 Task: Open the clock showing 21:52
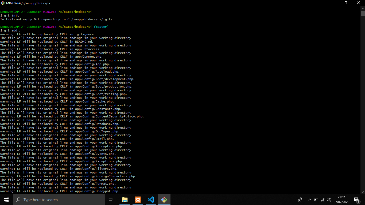341,200
